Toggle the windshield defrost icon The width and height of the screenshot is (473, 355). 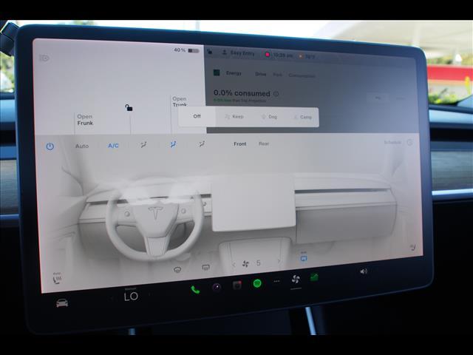coord(177,269)
